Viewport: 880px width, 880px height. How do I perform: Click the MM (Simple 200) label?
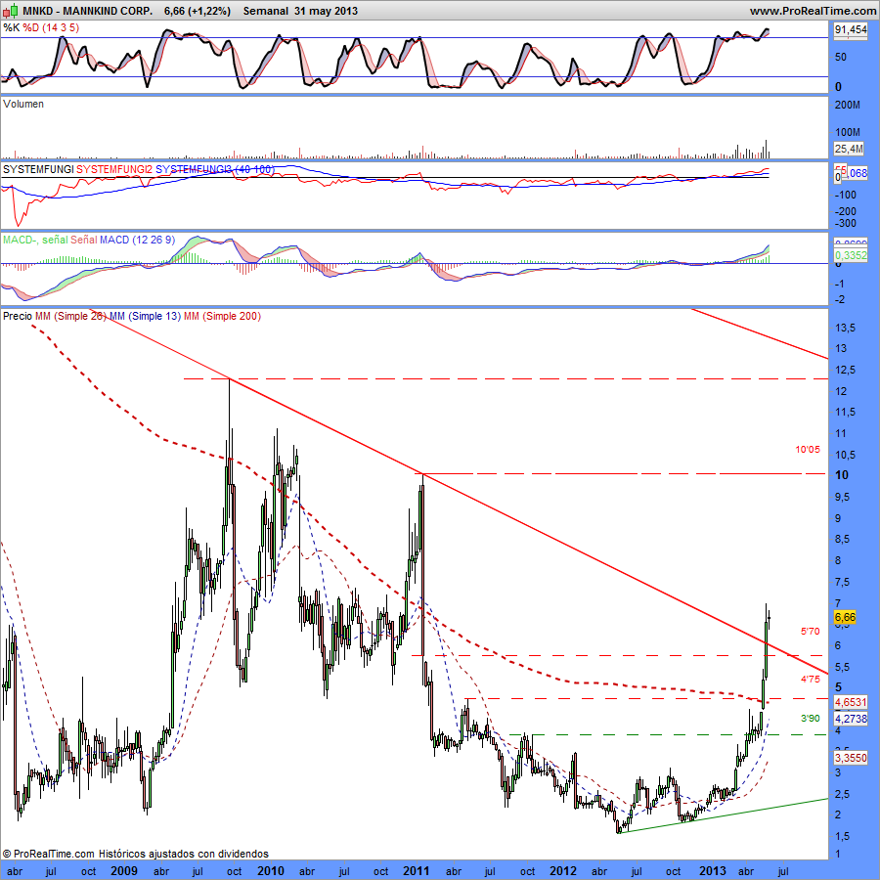[222, 316]
